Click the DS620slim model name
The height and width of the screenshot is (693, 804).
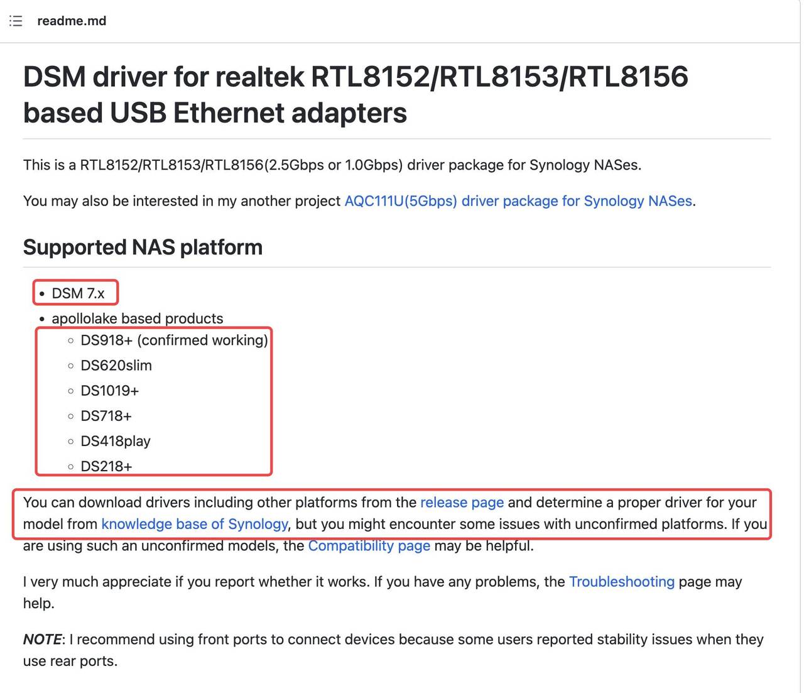click(117, 365)
